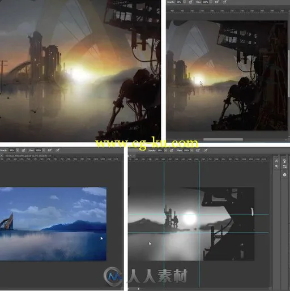The image size is (290, 291).
Task: Open Opacity slider arrow in top-right window
Action: tap(185, 2)
